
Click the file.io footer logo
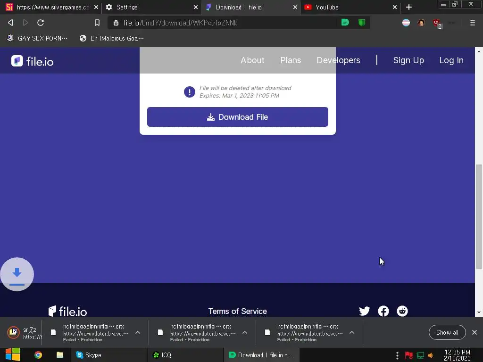coord(68,311)
